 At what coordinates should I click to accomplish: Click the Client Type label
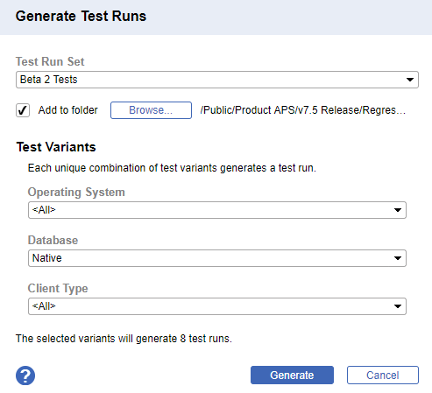click(x=58, y=289)
